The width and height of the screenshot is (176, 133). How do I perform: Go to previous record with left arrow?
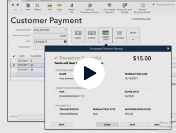tap(13, 5)
